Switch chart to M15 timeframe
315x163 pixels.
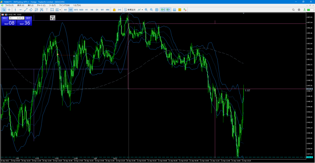point(76,10)
